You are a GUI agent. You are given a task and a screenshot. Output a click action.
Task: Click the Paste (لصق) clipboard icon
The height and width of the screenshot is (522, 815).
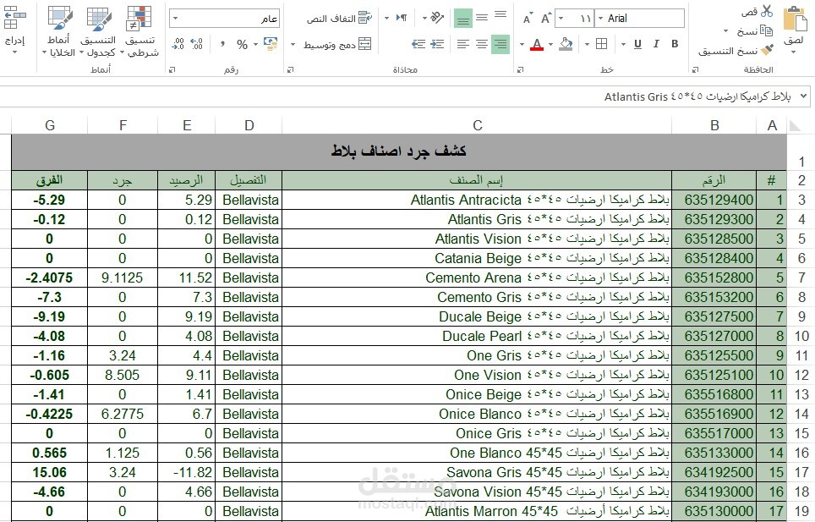click(x=794, y=19)
